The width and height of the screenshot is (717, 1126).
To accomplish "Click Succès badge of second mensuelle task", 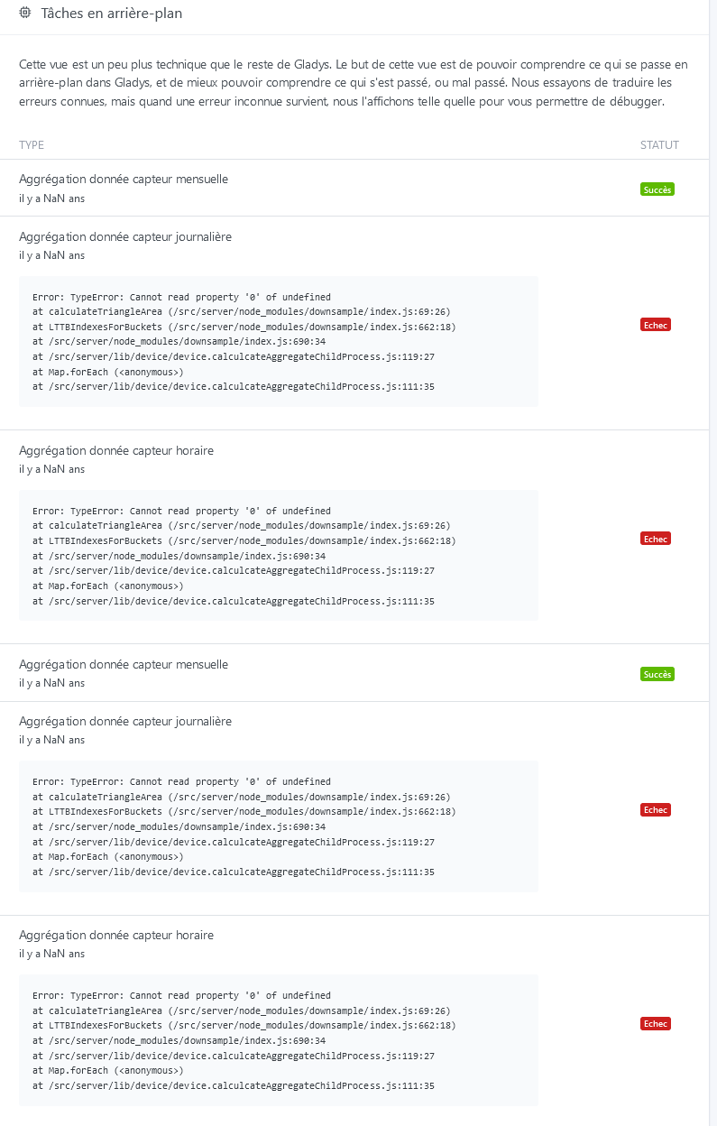I will [x=657, y=674].
